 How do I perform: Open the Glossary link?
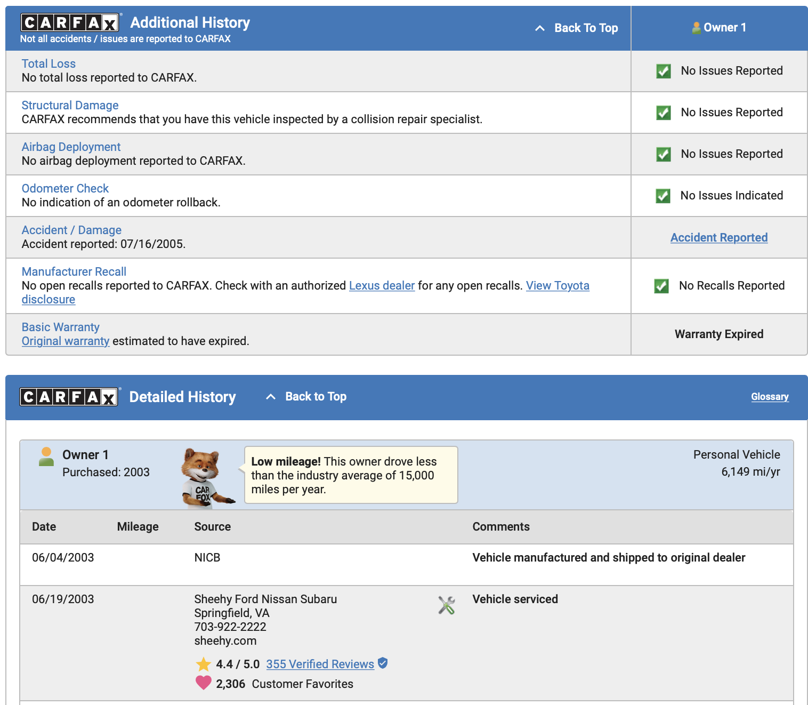tap(770, 396)
